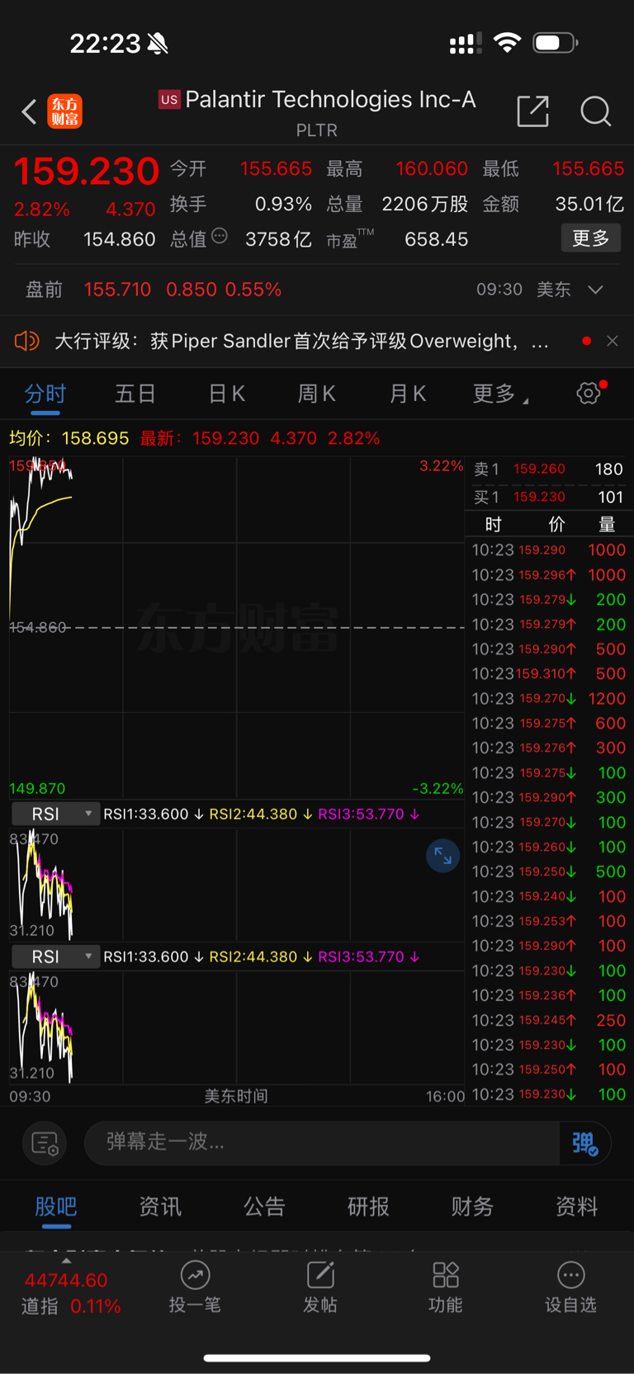Switch to the 五日 tab

(x=135, y=394)
